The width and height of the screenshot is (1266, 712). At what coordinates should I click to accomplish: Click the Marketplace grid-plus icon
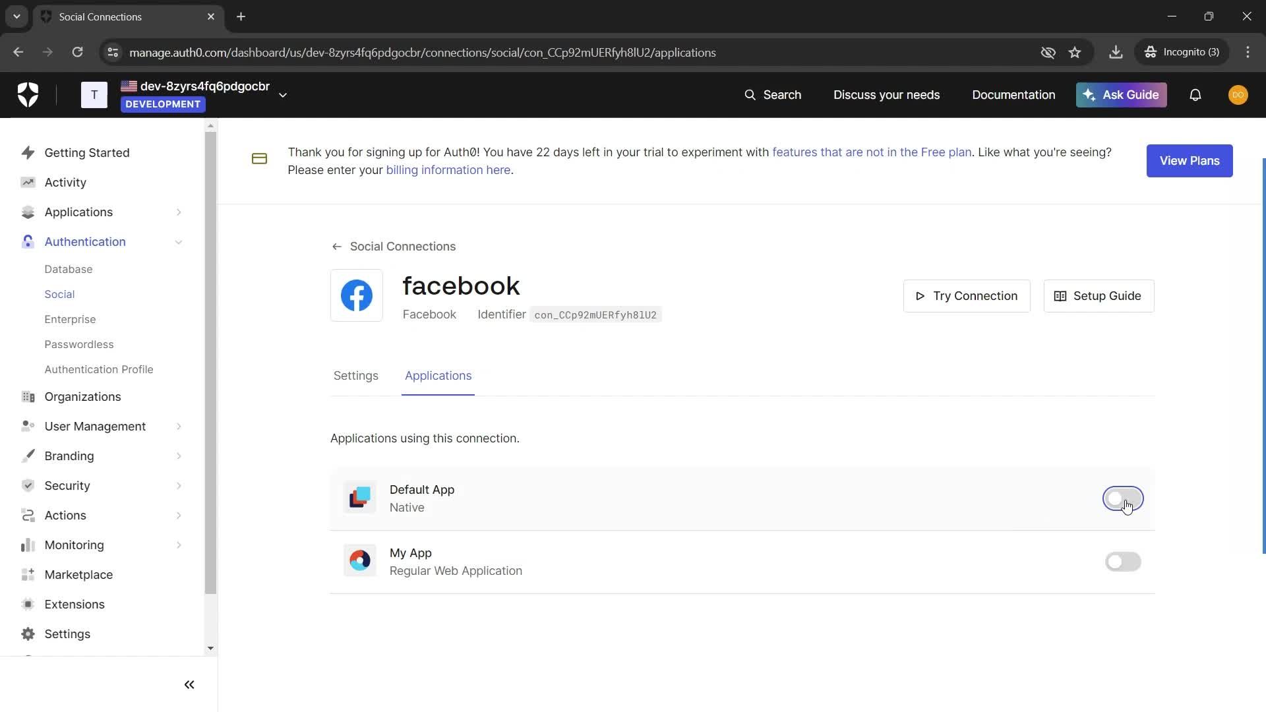tap(28, 575)
